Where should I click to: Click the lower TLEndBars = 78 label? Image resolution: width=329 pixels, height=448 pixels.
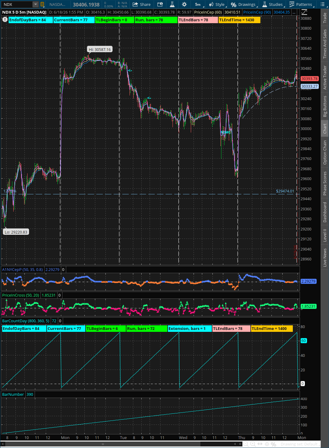click(231, 328)
